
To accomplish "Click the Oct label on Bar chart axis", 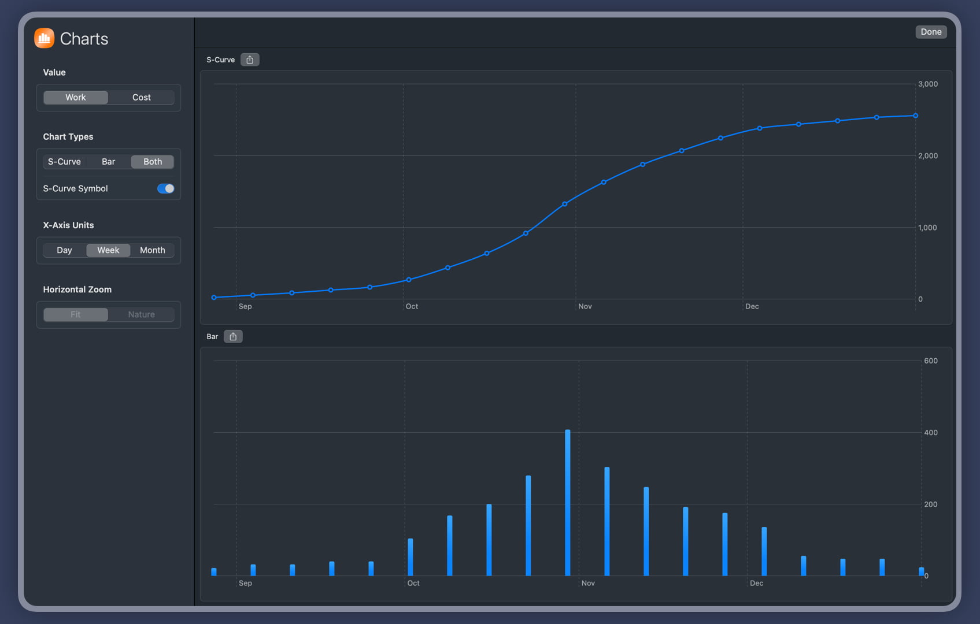I will pyautogui.click(x=413, y=583).
